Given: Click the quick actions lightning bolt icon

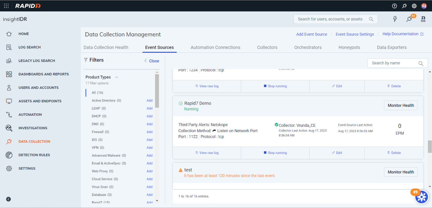Looking at the screenshot, I should click(395, 19).
